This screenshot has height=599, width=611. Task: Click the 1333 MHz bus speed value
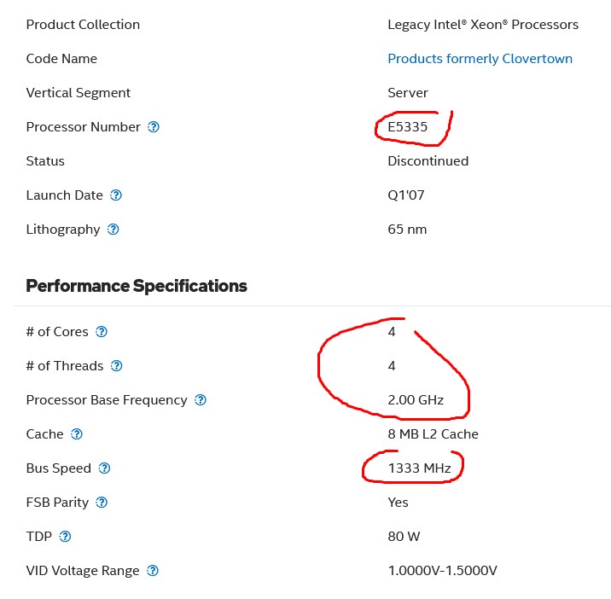click(419, 468)
